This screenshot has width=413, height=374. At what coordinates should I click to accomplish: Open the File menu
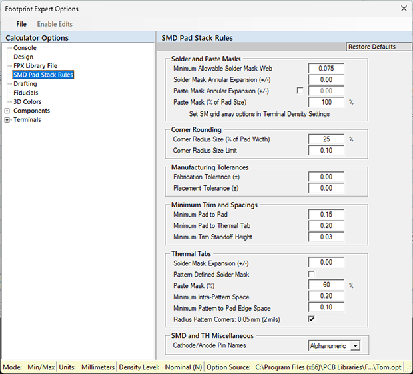coord(21,24)
